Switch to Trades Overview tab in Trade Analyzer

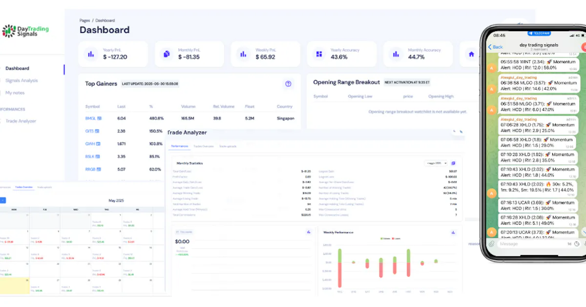pyautogui.click(x=203, y=146)
